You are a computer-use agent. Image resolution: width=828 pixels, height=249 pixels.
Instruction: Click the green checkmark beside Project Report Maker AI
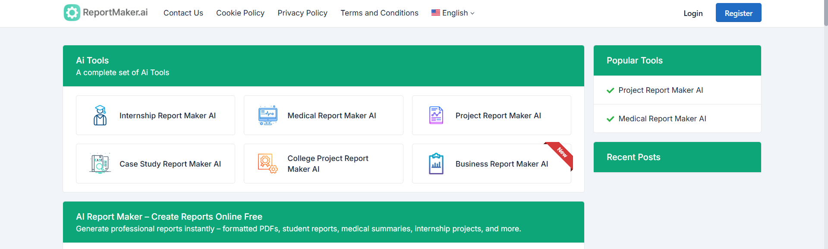coord(610,90)
